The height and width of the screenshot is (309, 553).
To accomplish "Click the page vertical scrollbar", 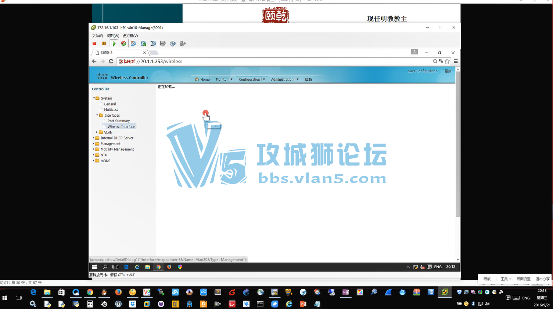I will point(457,144).
